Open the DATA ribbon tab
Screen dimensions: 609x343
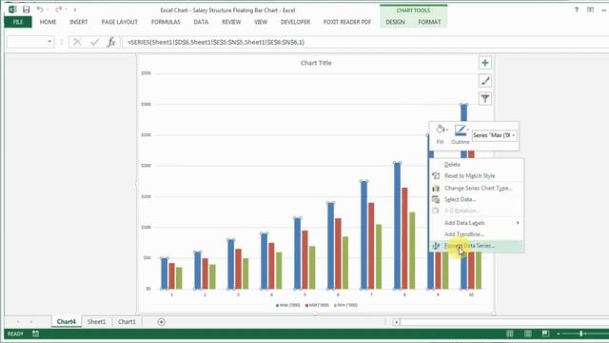point(201,22)
